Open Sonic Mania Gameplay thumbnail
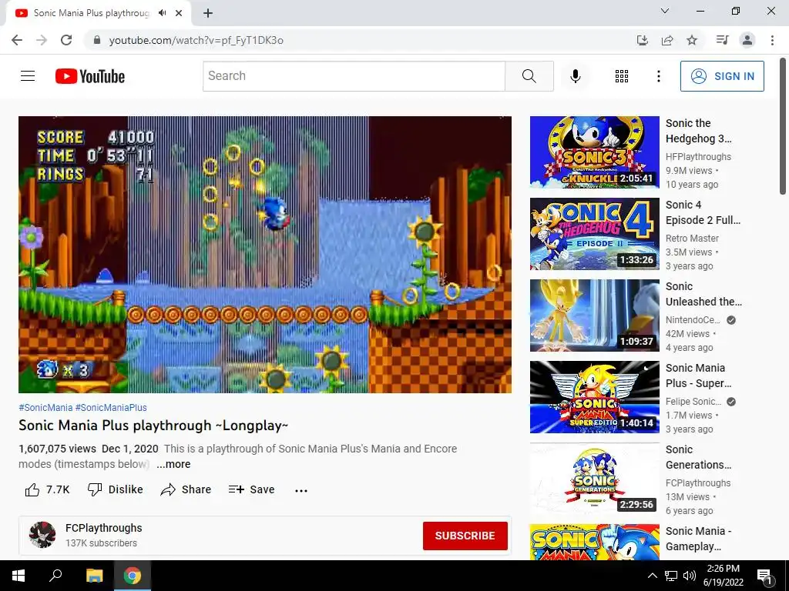This screenshot has height=591, width=789. point(594,542)
